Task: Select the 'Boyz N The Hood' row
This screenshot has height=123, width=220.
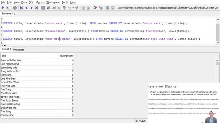Action: 37,97
